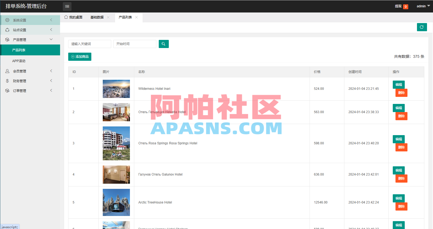This screenshot has height=229, width=433.
Task: Expand the 系统设置 menu chevron
Action: click(x=51, y=20)
